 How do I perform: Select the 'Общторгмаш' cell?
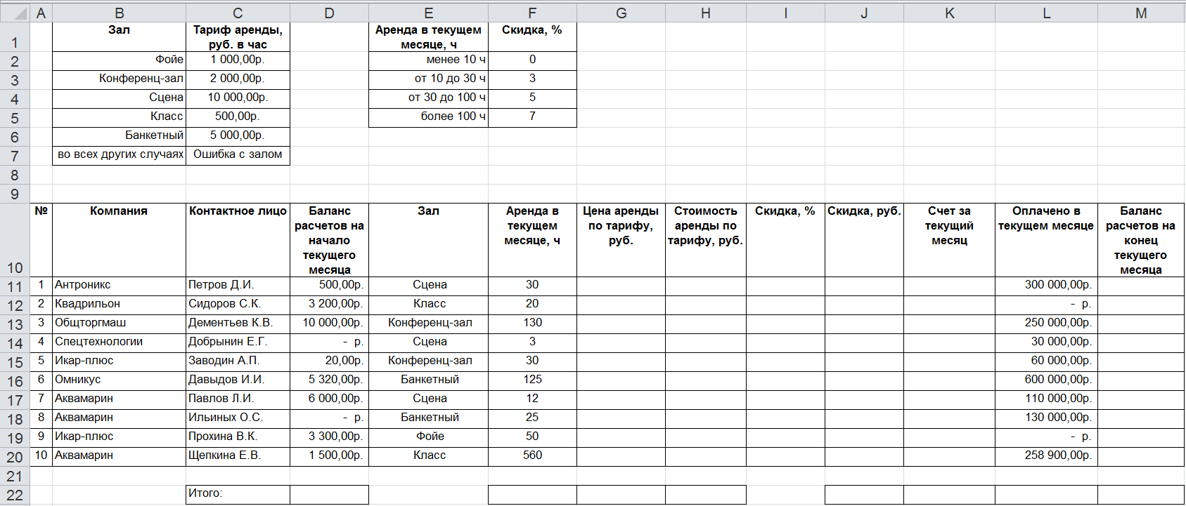click(119, 324)
